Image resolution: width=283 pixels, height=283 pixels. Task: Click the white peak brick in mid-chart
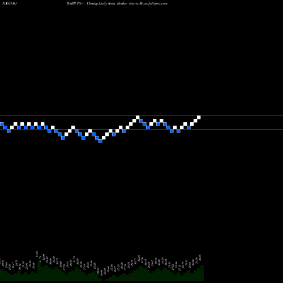[138, 117]
